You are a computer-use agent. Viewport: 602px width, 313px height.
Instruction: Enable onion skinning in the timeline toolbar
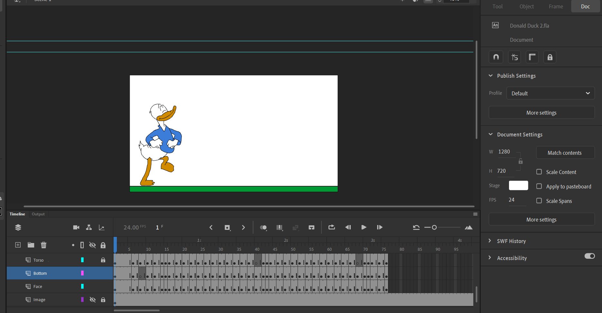pos(264,227)
